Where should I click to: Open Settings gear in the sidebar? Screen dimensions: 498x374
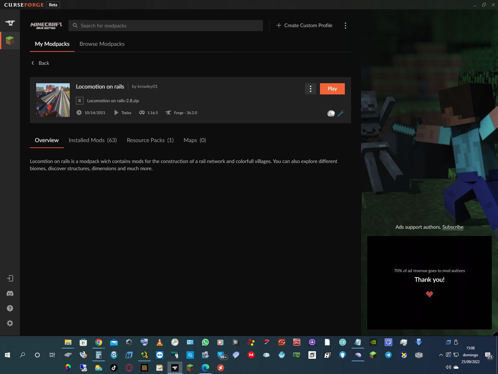tap(10, 323)
